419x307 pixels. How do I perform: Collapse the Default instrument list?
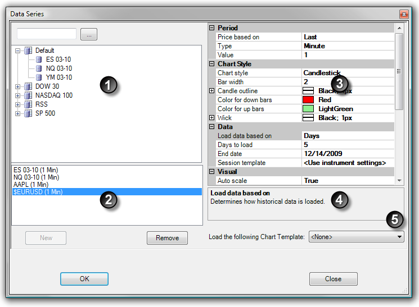coord(18,51)
